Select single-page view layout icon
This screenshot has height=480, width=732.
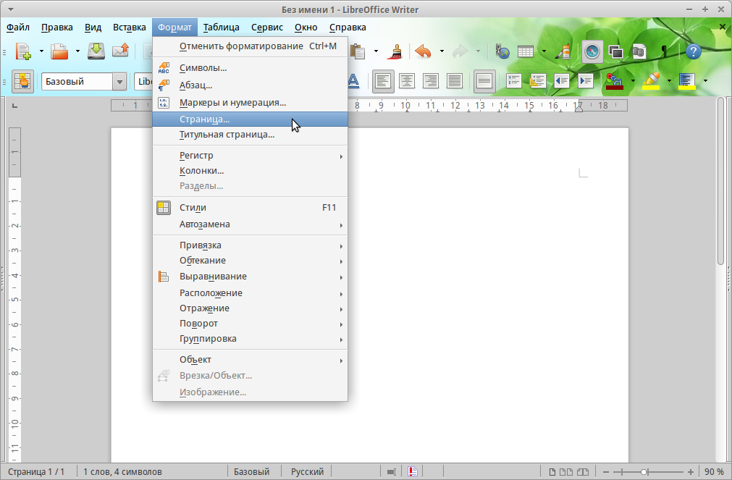(552, 471)
